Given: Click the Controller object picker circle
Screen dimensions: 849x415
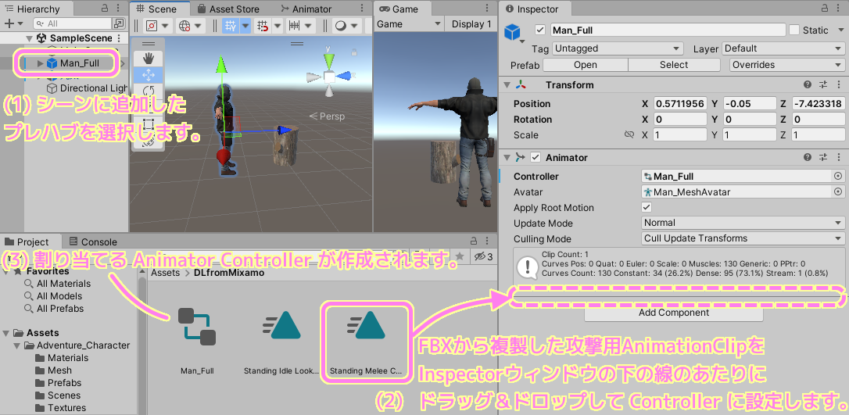Looking at the screenshot, I should pyautogui.click(x=838, y=177).
